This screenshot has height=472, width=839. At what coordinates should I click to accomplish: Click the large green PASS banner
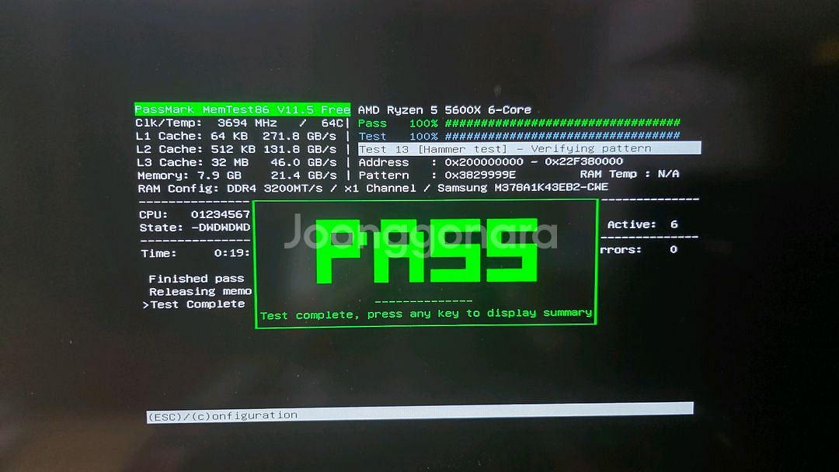coord(426,252)
